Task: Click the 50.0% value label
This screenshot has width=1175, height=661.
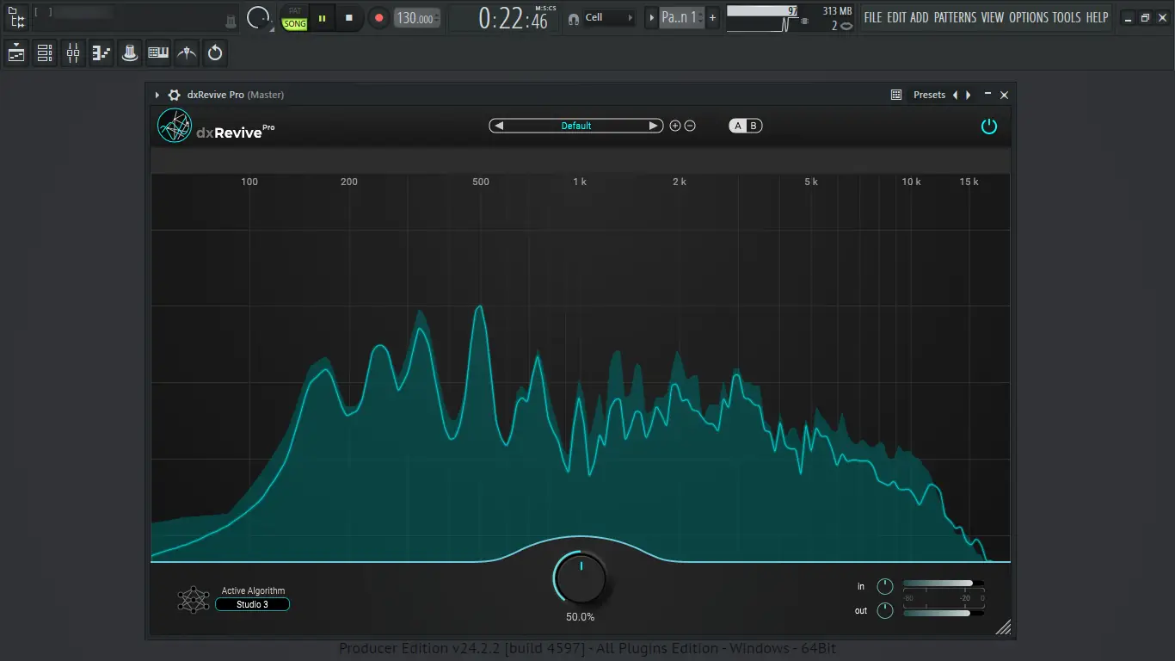Action: (581, 617)
